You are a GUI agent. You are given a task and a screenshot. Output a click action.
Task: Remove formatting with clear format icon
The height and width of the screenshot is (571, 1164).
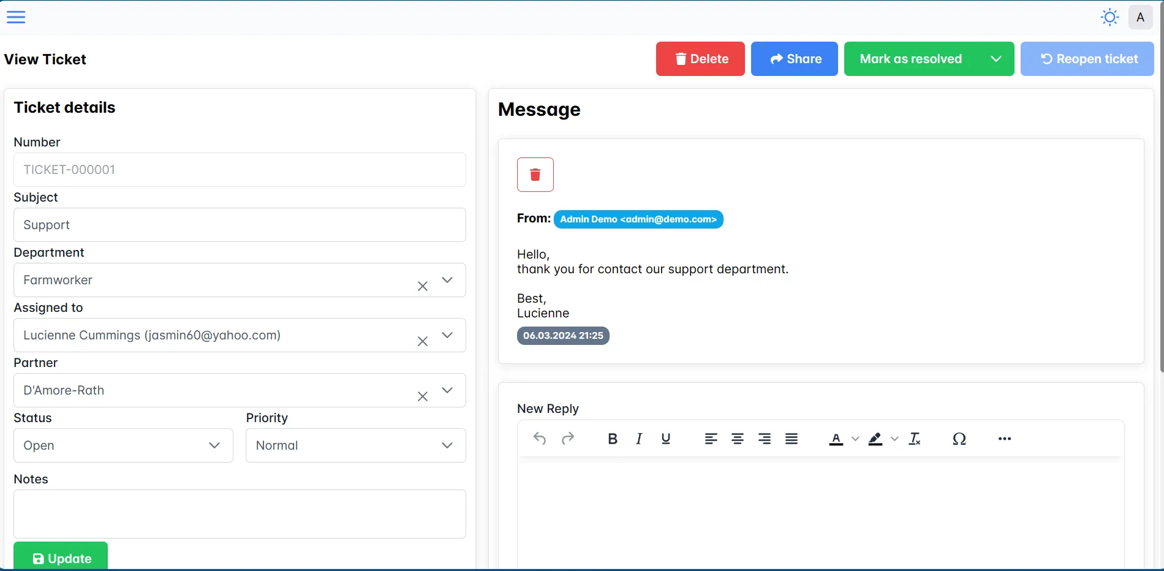coord(915,439)
